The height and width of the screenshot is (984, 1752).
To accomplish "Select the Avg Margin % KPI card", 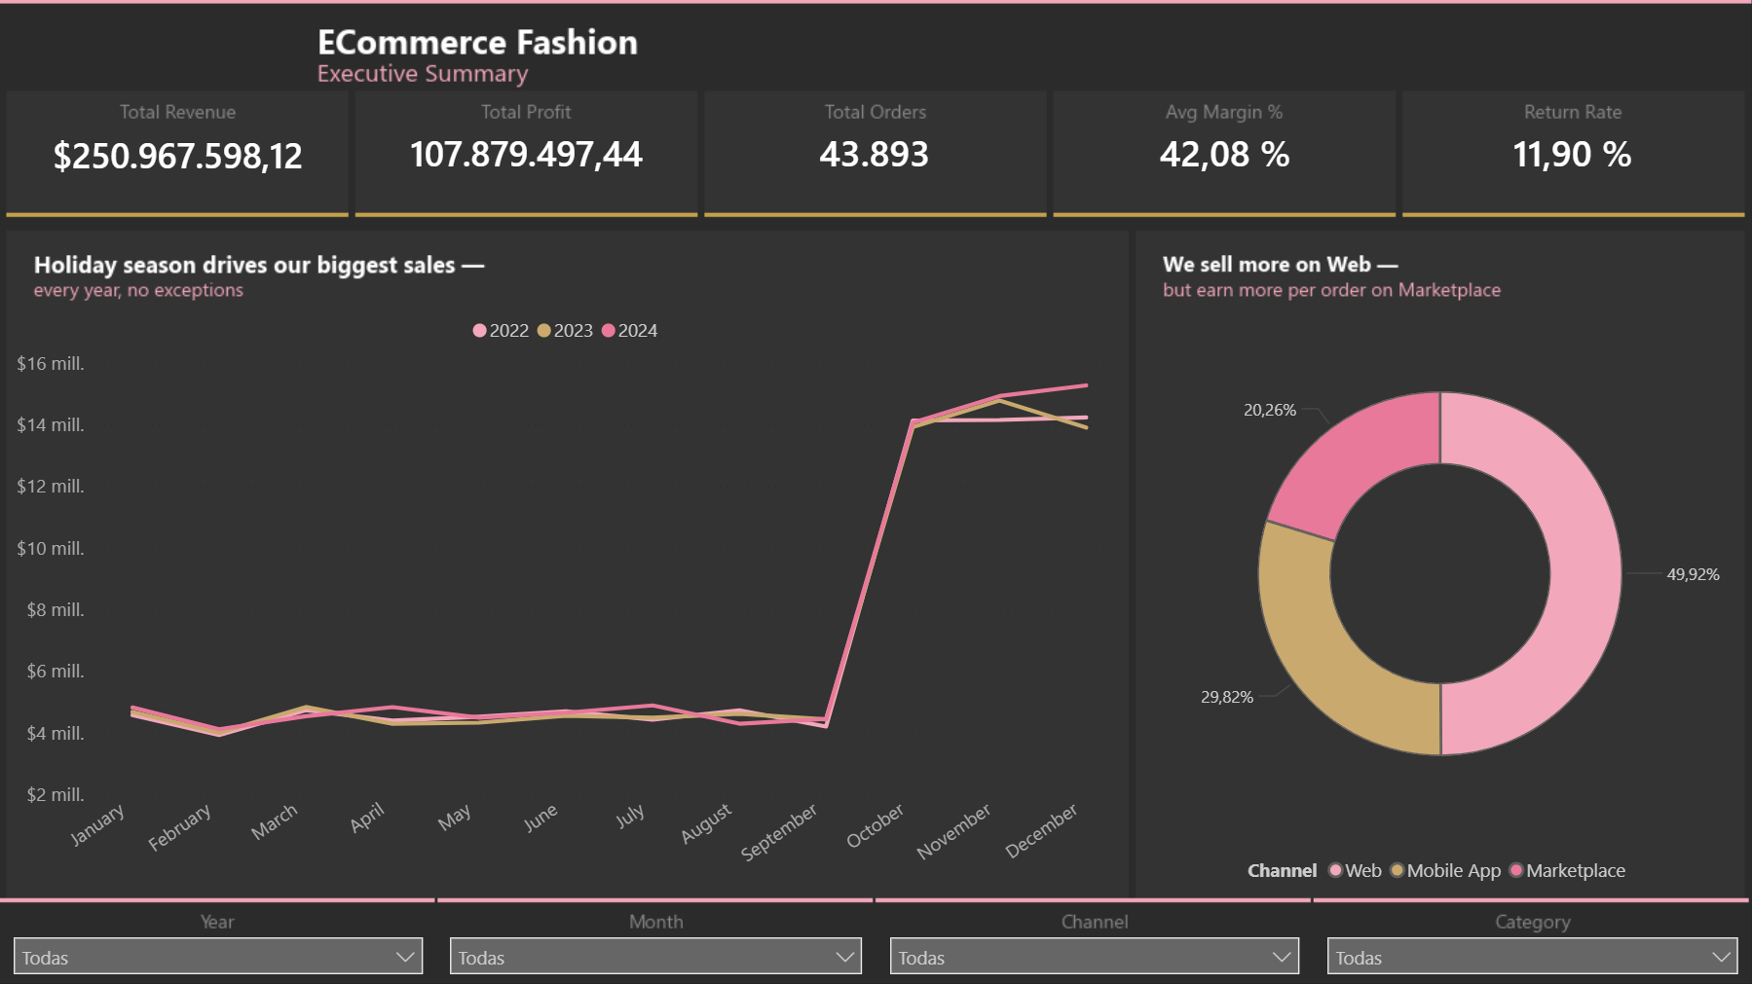I will (1224, 153).
